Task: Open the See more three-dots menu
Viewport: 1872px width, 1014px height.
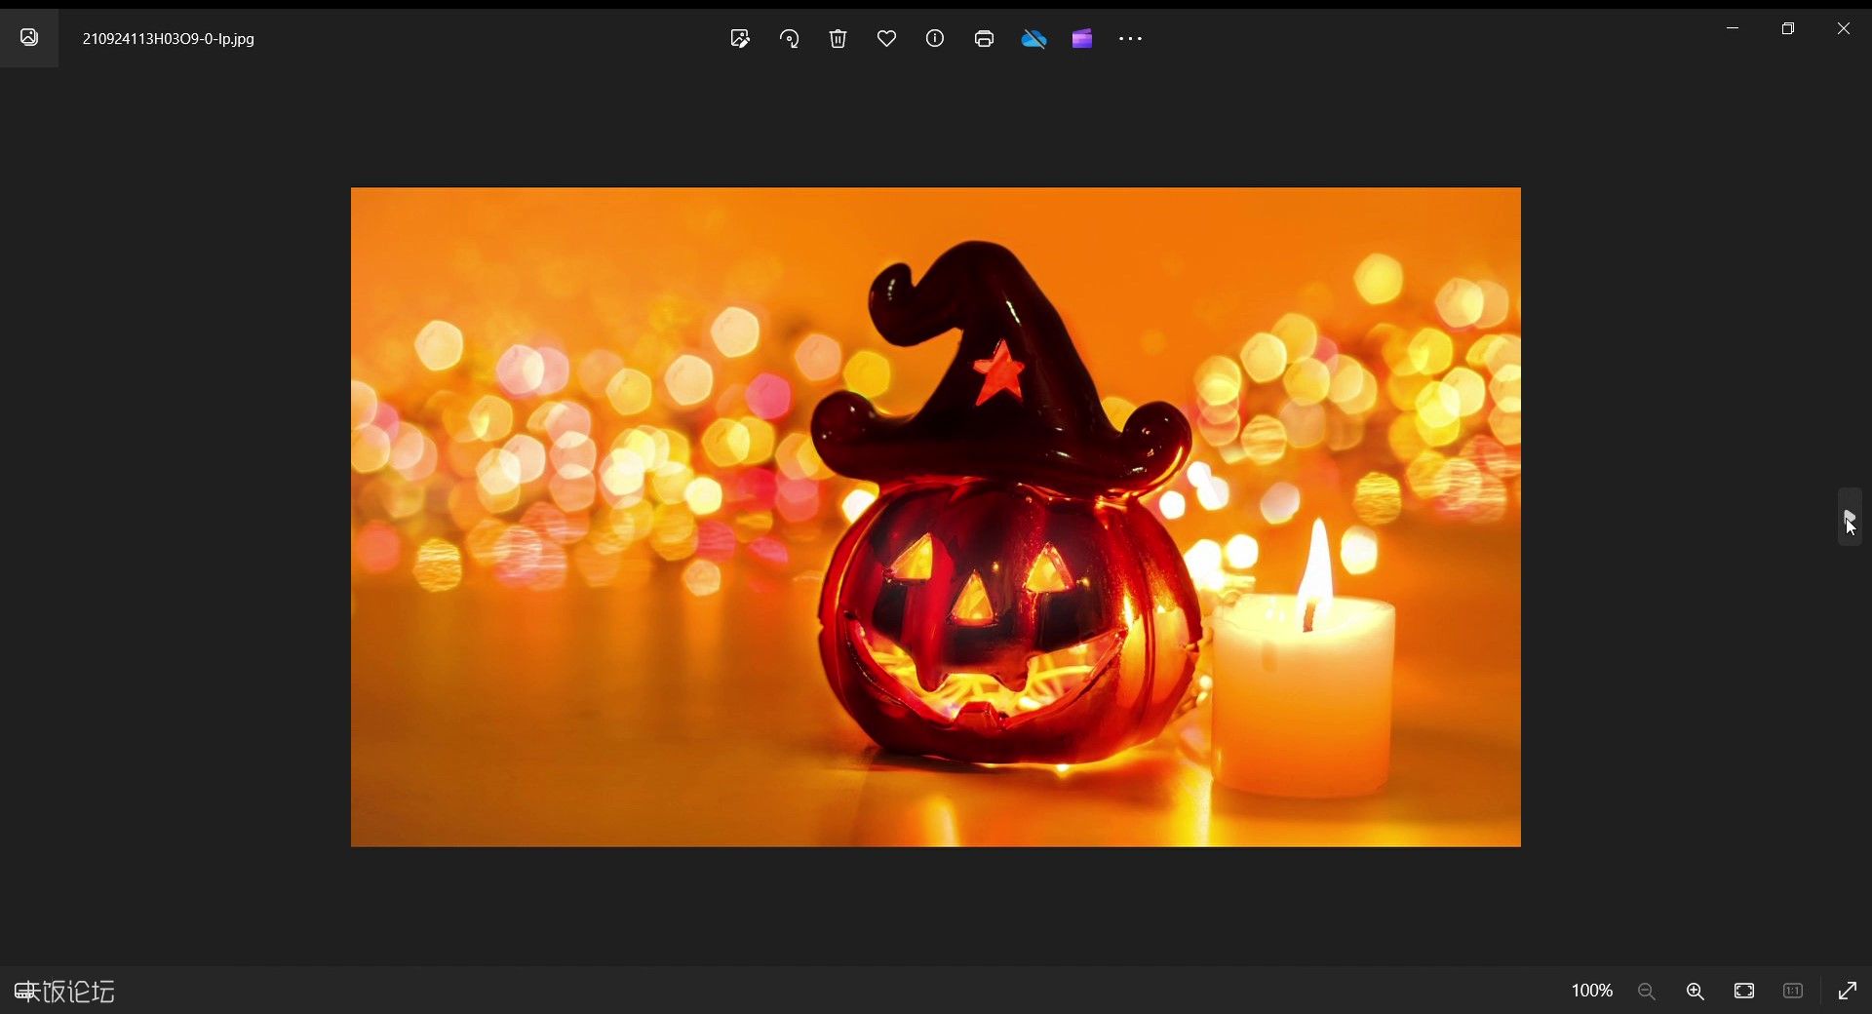Action: 1130,39
